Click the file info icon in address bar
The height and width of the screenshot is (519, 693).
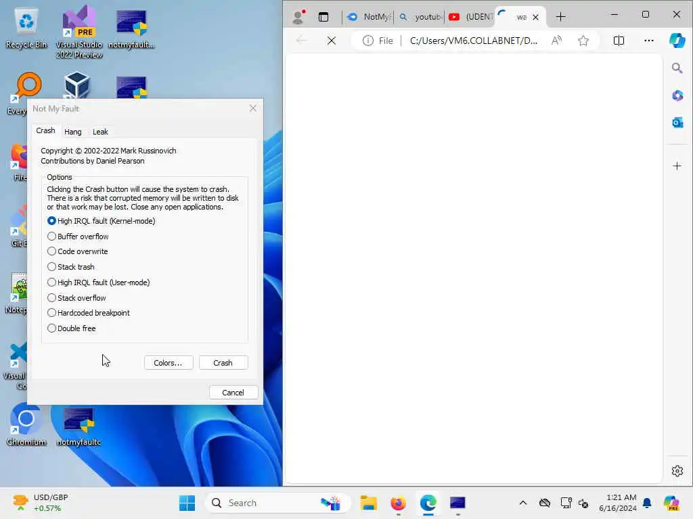pos(367,41)
